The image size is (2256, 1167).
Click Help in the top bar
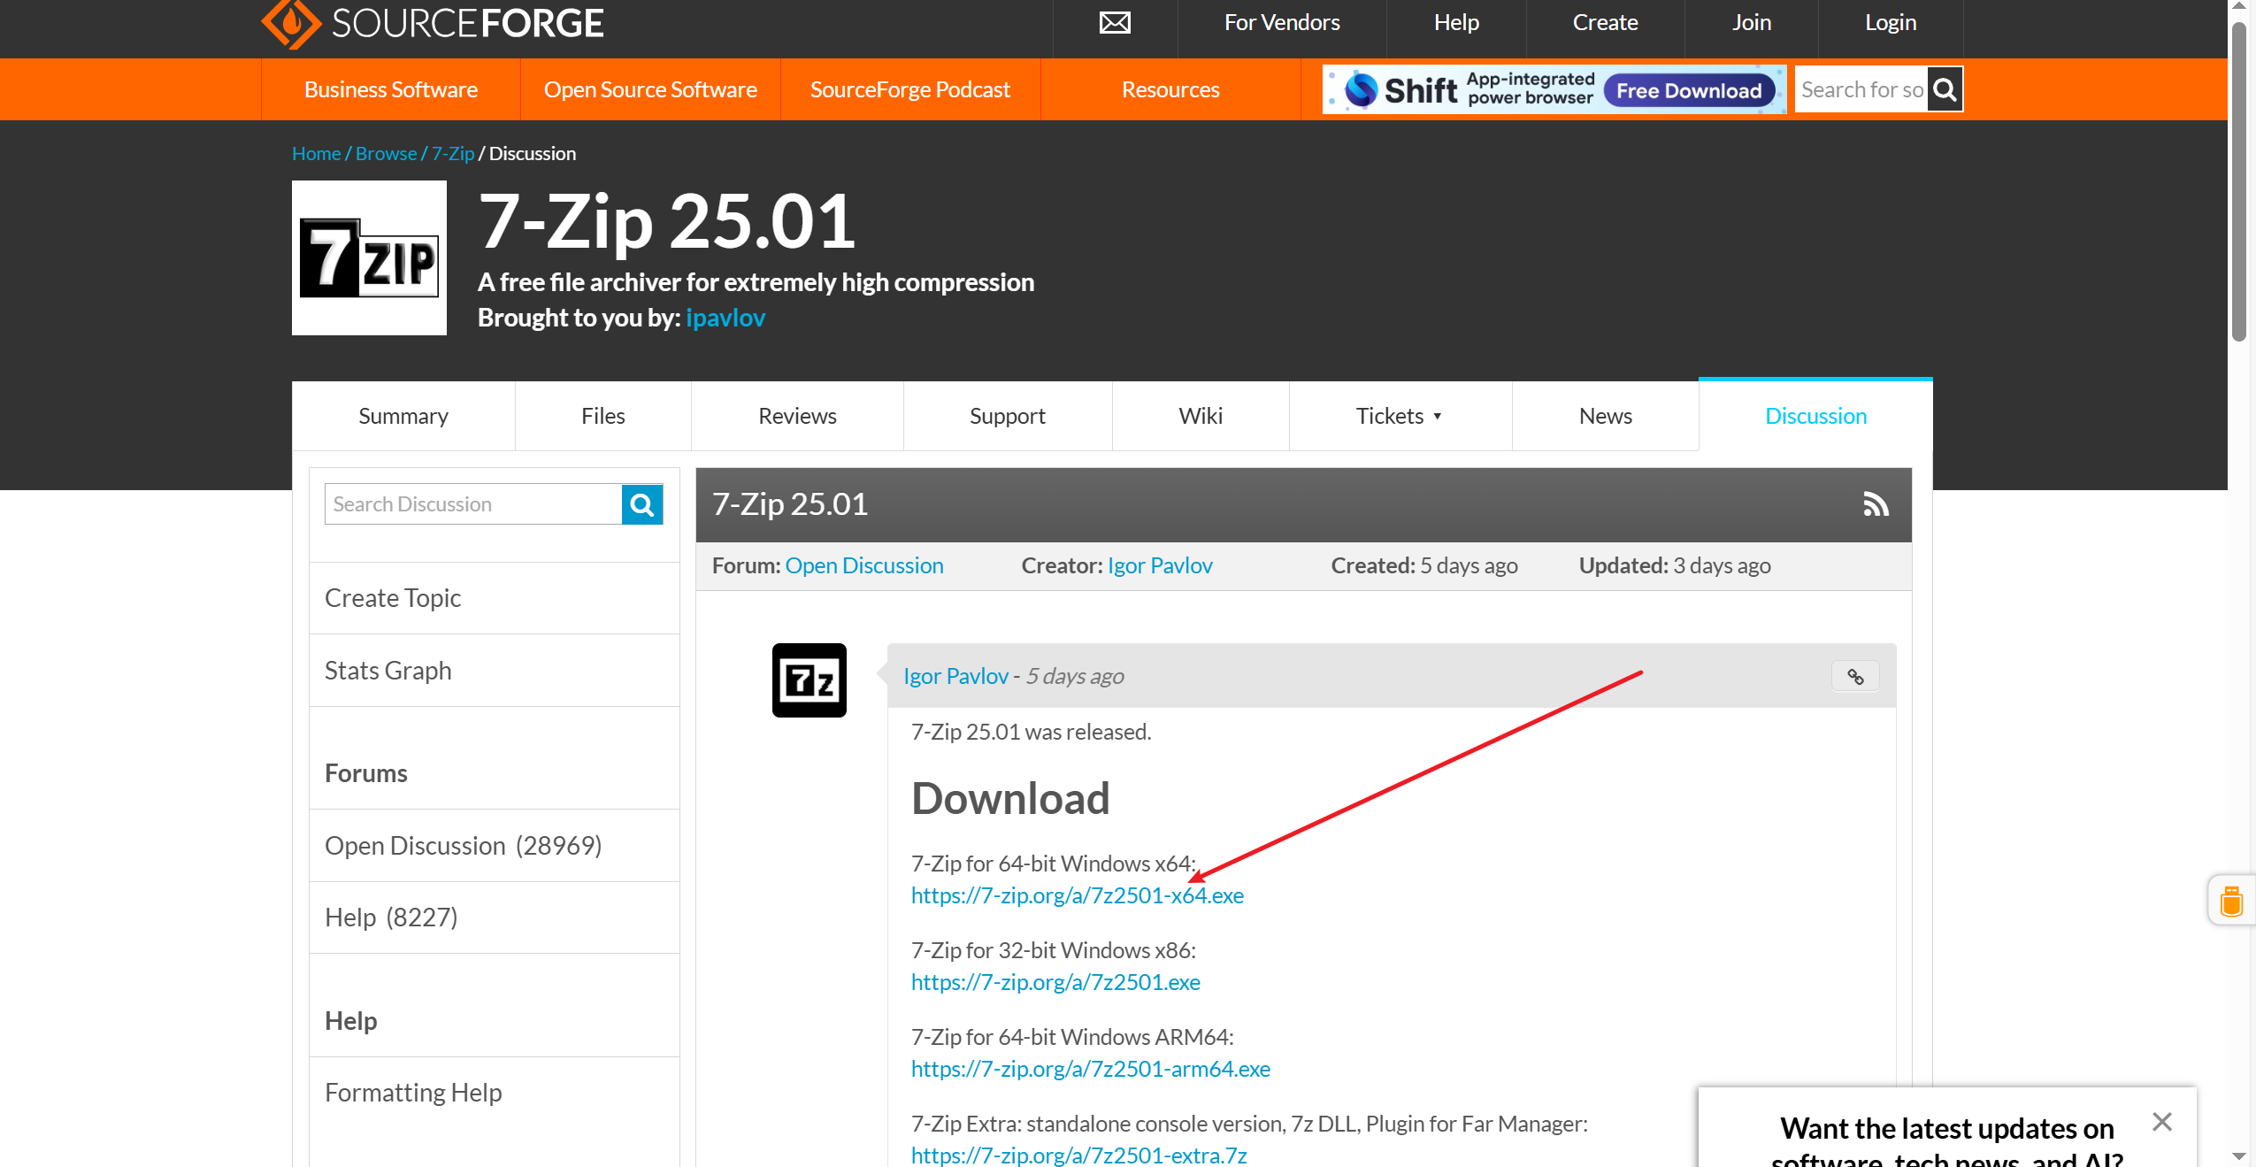(1456, 22)
